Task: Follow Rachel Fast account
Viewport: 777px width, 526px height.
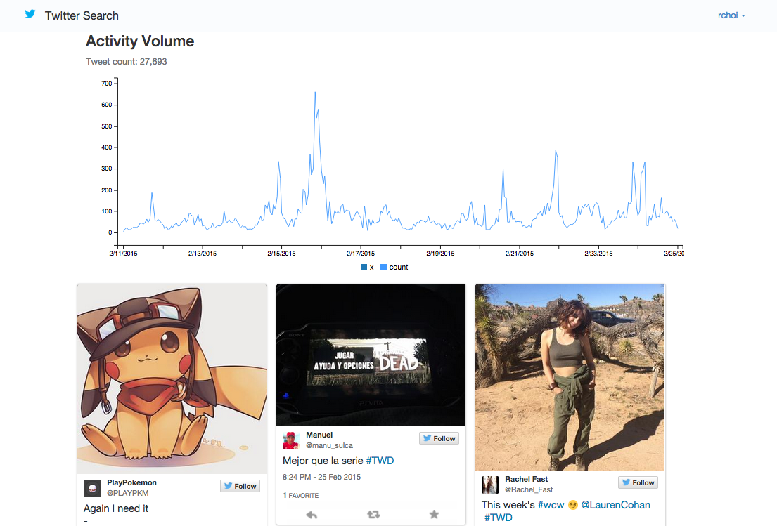Action: (x=638, y=482)
